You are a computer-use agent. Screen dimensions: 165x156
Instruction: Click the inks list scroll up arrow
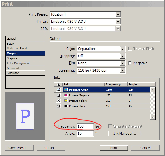[153, 90]
